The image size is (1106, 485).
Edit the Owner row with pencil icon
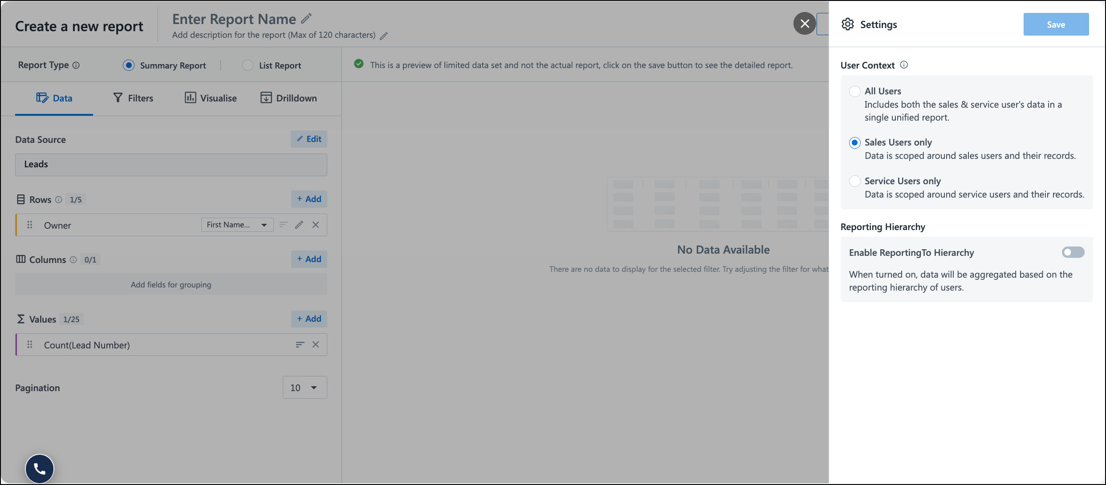coord(299,225)
